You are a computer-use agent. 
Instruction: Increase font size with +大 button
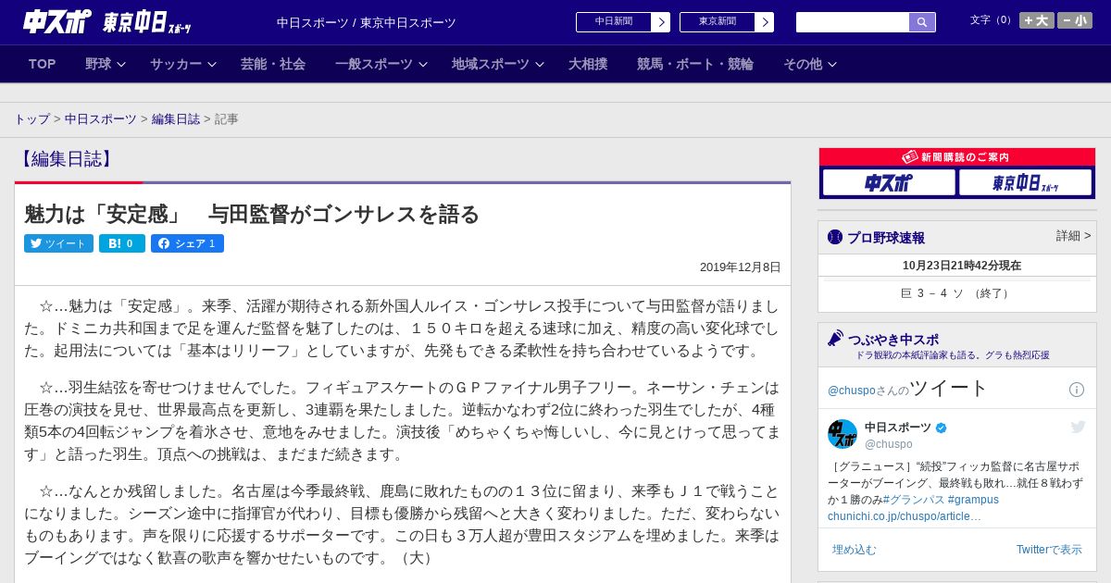click(x=1037, y=20)
